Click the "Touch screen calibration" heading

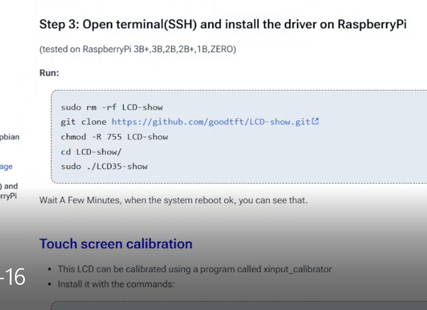coord(116,244)
